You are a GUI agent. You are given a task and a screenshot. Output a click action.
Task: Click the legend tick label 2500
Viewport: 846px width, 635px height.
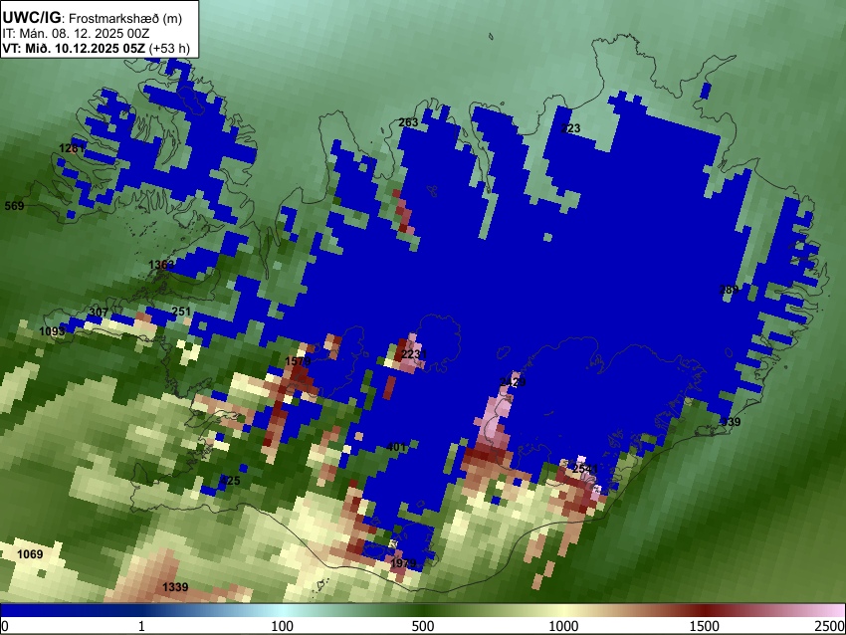830,626
